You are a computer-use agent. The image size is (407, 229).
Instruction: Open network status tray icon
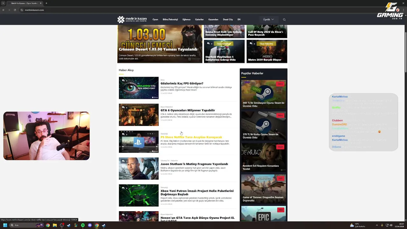pyautogui.click(x=387, y=225)
